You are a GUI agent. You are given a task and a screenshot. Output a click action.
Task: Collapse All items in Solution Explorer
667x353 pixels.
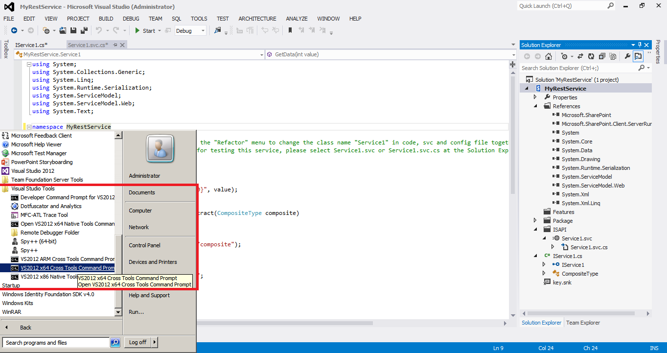602,56
